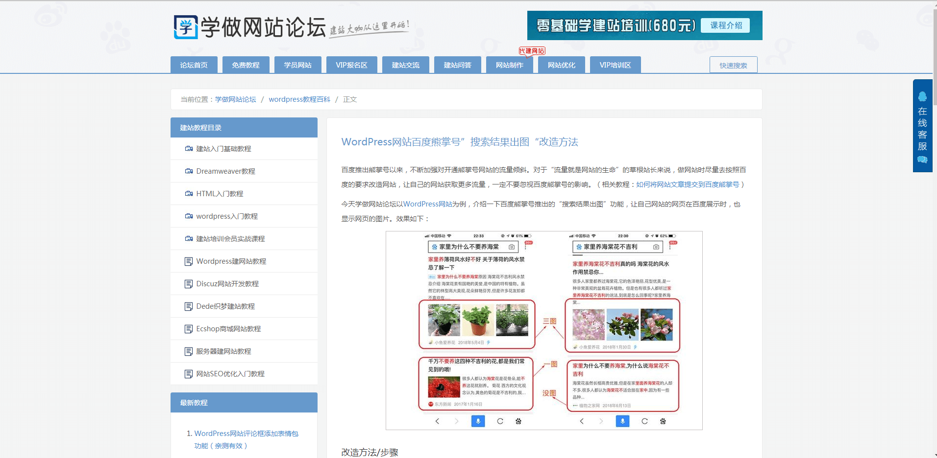Switch to the 免费教程 tab
Screen dimensions: 937x458
click(246, 65)
